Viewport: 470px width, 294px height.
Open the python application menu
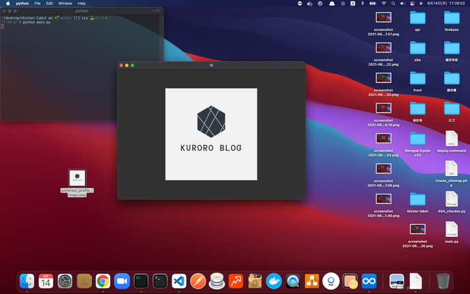point(22,3)
